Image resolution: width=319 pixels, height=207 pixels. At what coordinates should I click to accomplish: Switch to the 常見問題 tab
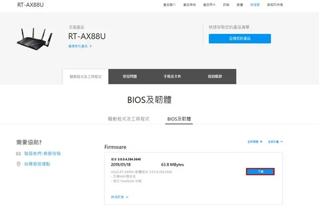(130, 76)
